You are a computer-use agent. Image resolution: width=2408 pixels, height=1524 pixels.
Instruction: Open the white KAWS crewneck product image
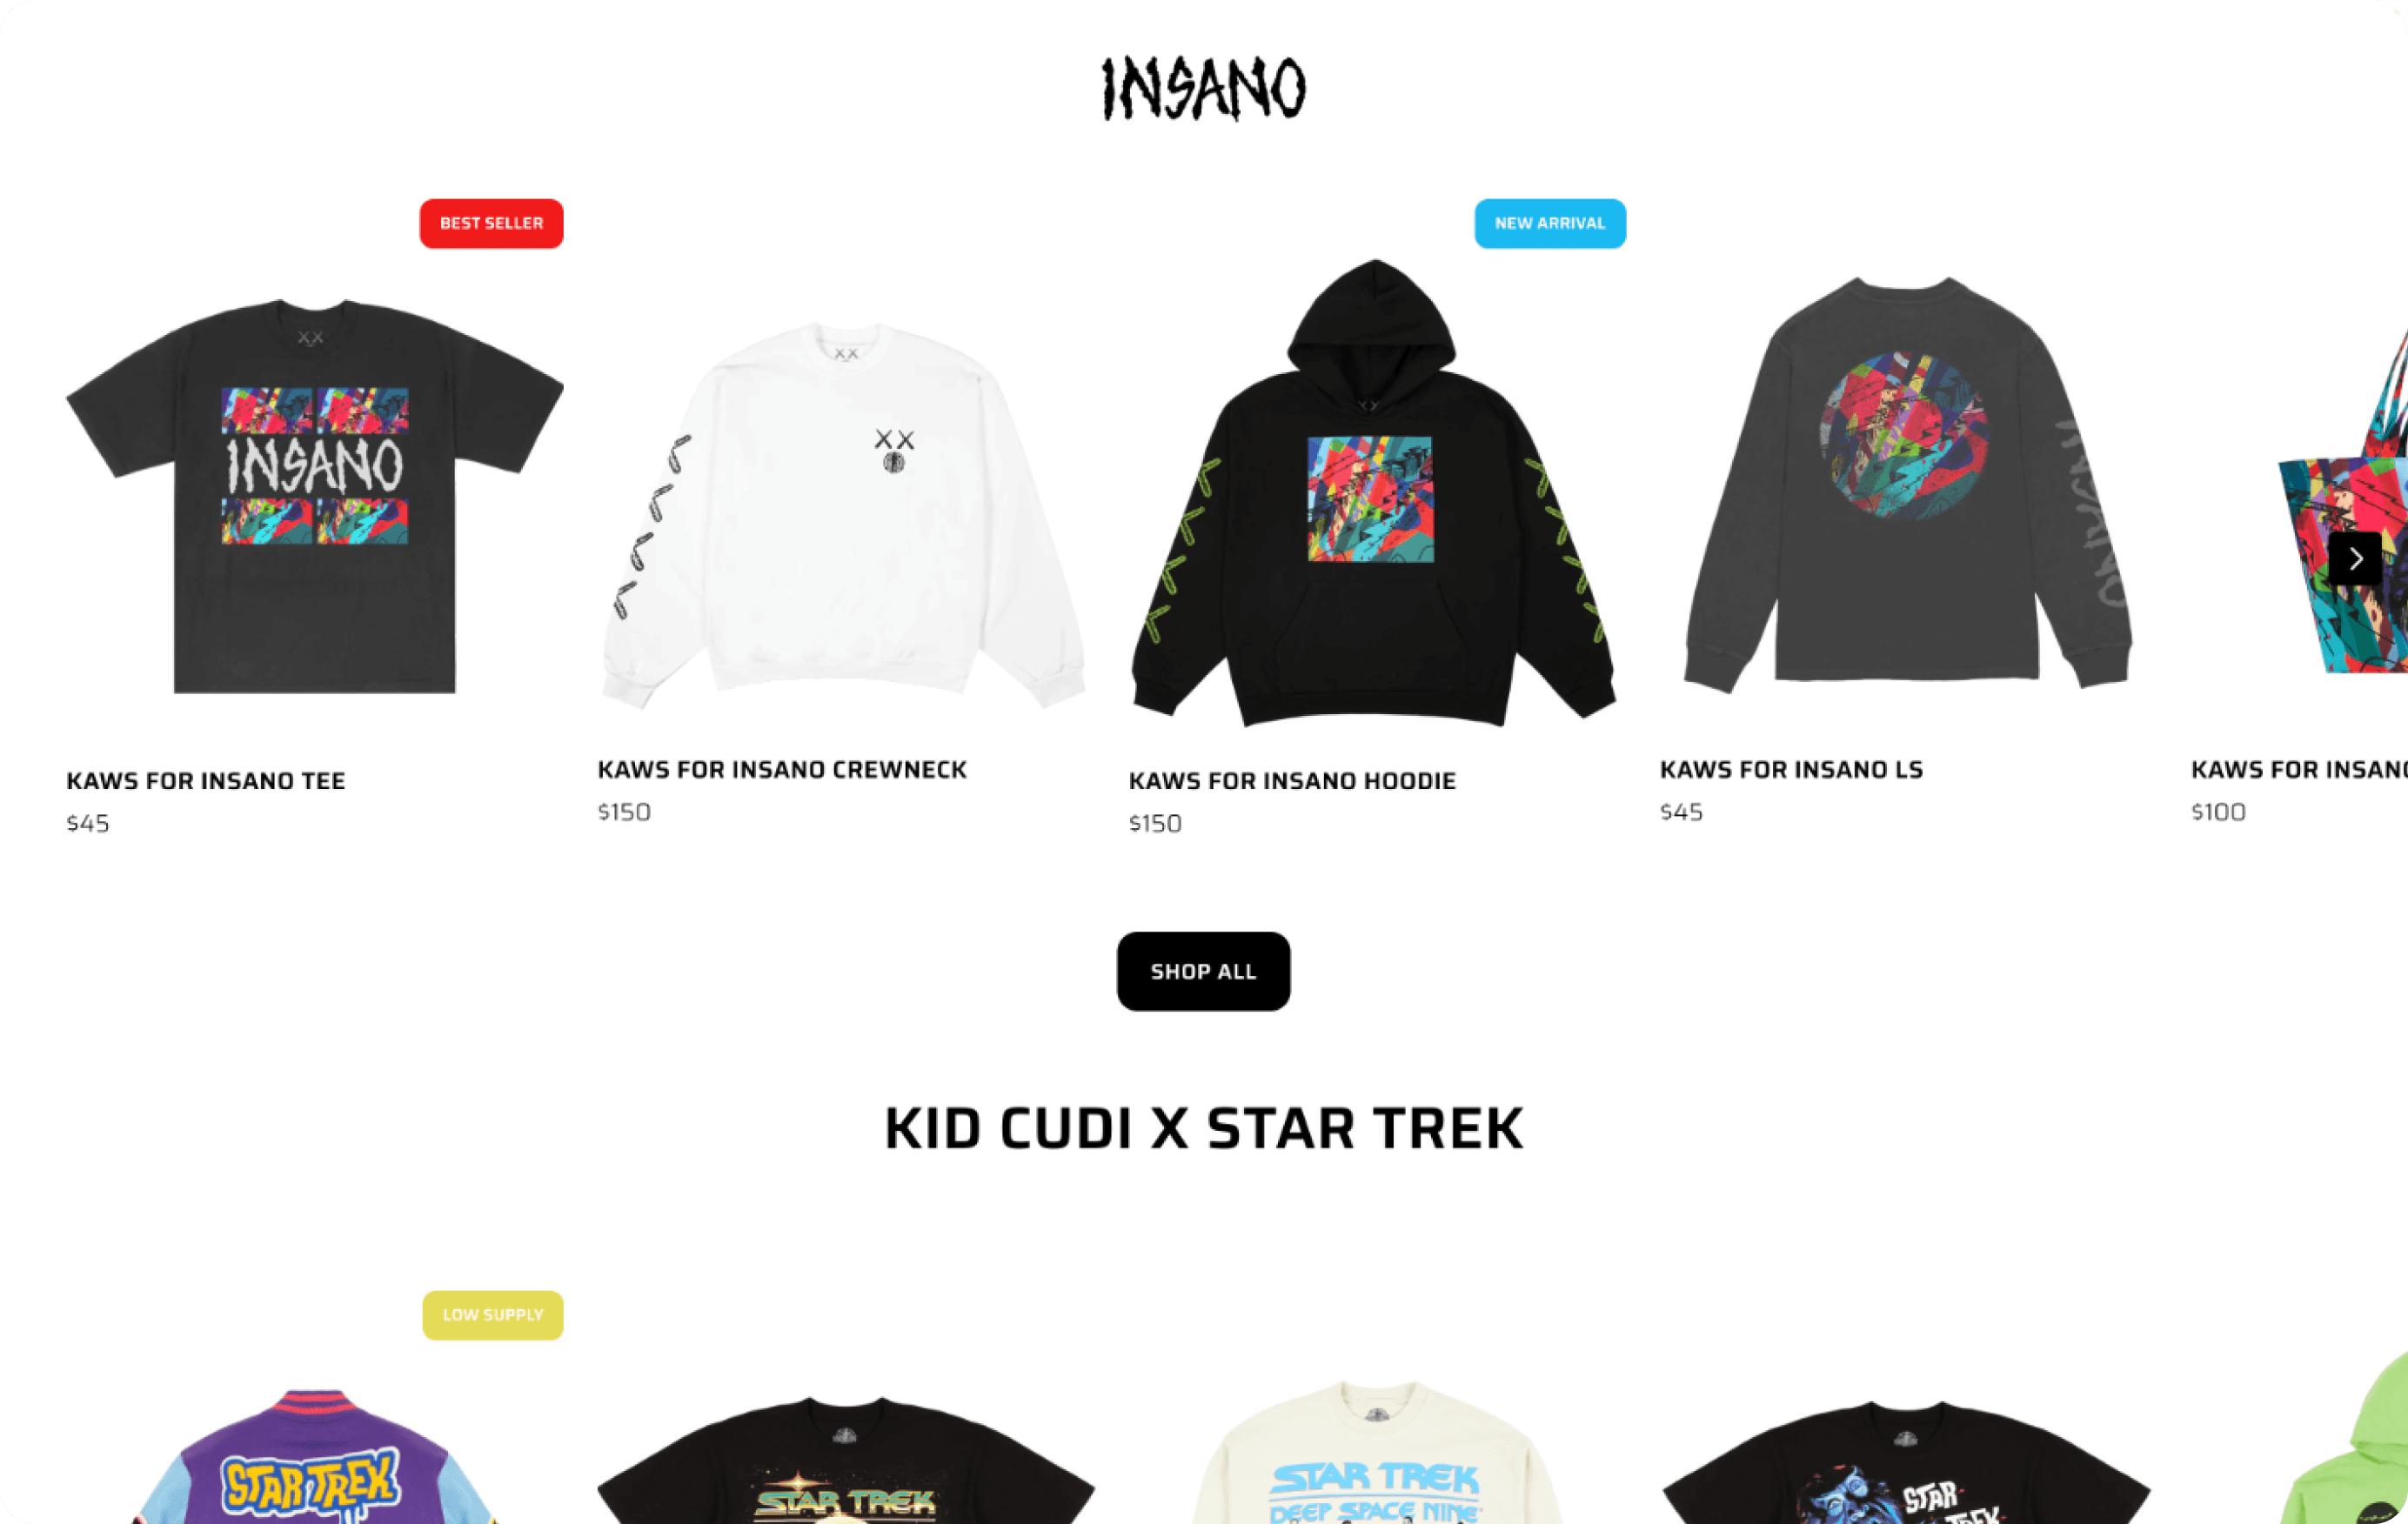[843, 515]
